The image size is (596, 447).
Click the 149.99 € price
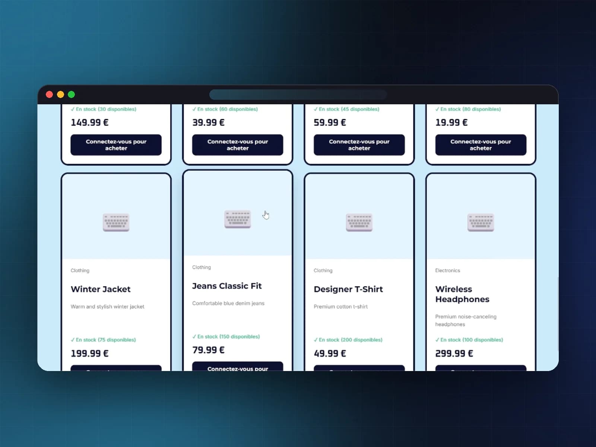(90, 123)
